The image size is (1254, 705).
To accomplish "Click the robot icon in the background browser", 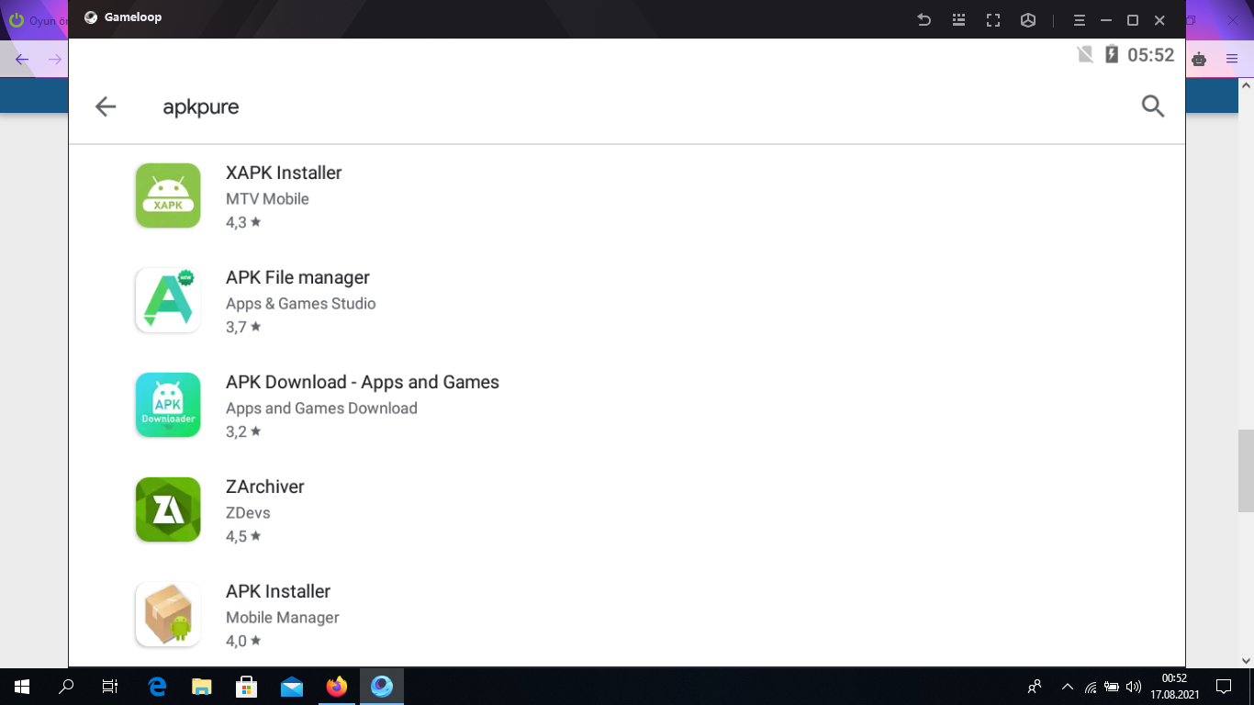I will (x=1199, y=60).
